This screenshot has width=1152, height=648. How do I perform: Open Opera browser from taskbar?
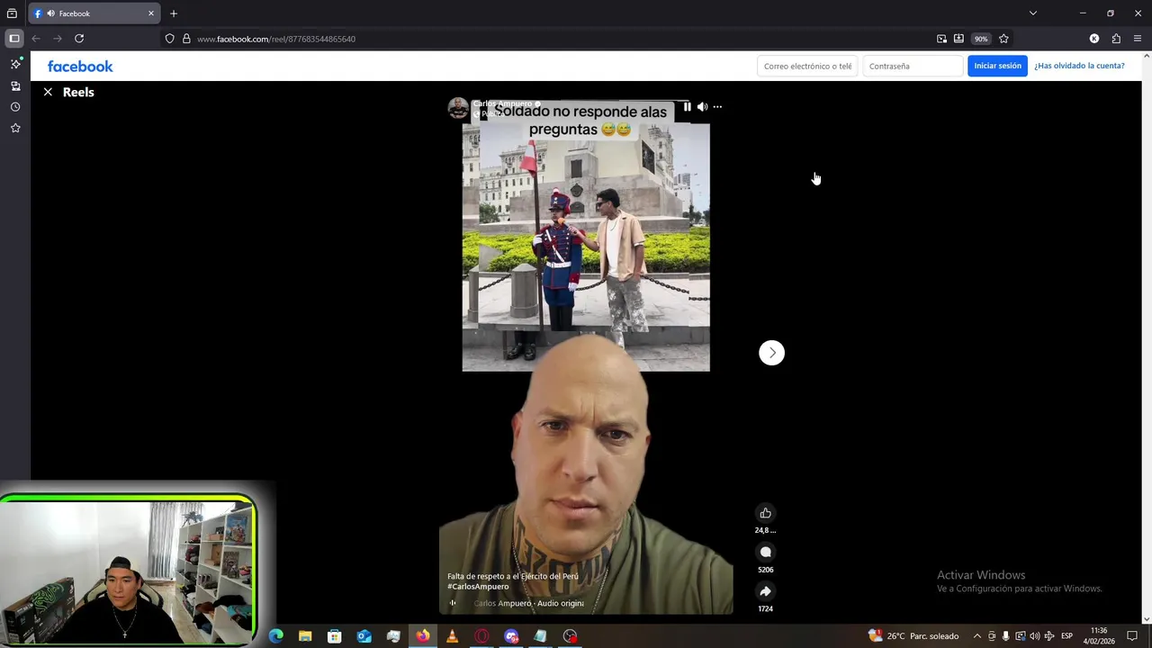(x=481, y=636)
